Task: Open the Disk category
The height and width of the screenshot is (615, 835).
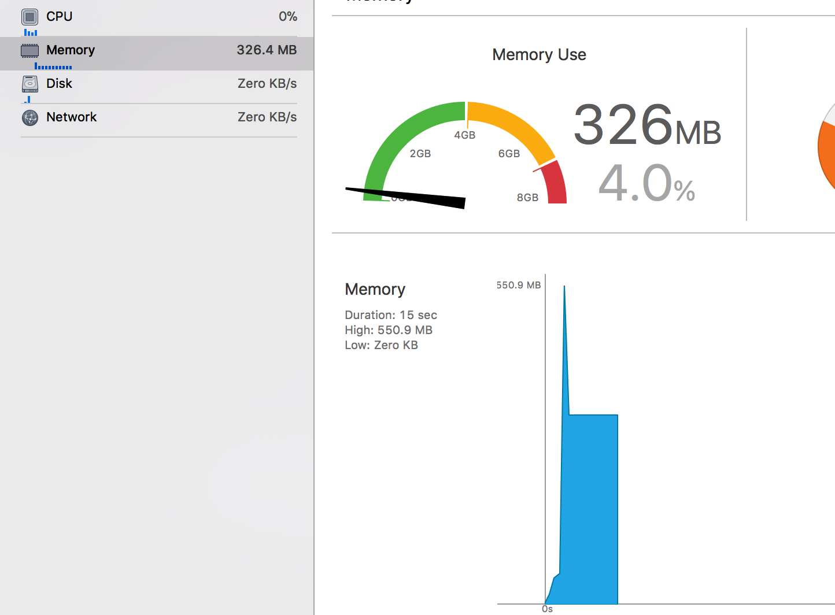Action: click(60, 84)
